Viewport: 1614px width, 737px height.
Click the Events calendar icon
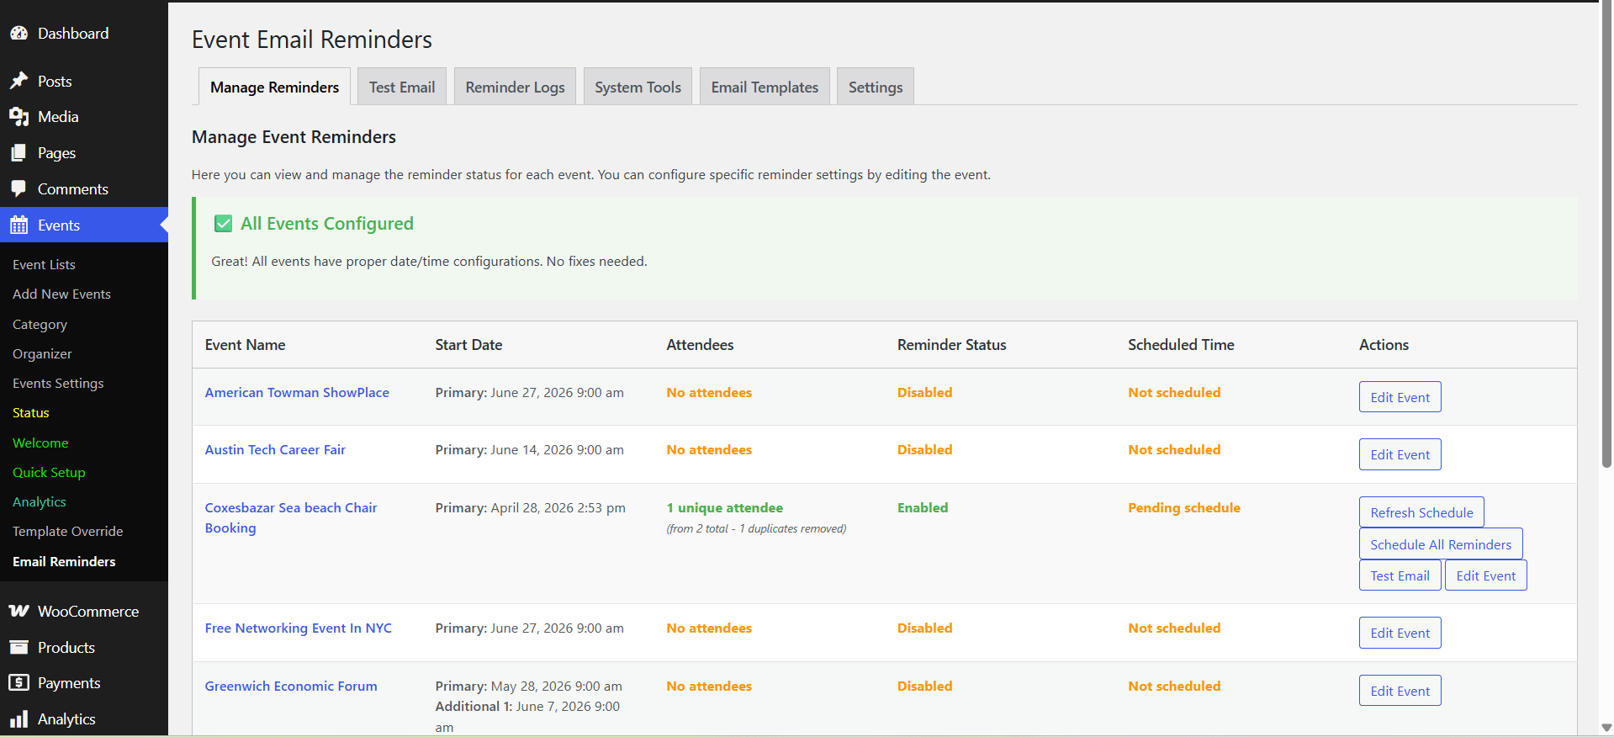coord(19,225)
